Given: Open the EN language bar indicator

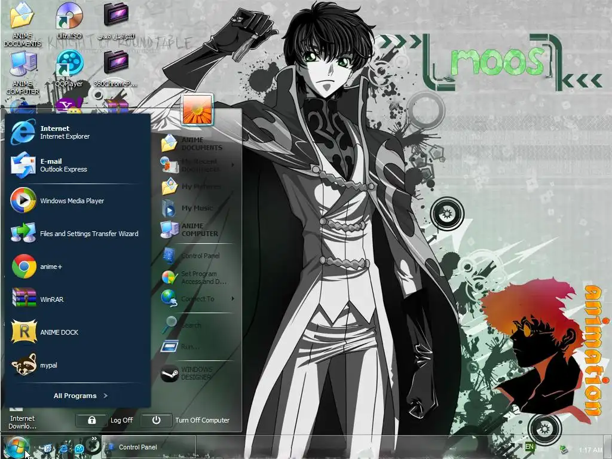Looking at the screenshot, I should 530,446.
